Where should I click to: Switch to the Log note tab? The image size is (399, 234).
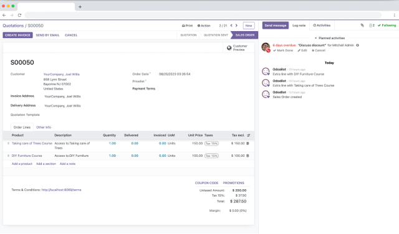coord(299,26)
